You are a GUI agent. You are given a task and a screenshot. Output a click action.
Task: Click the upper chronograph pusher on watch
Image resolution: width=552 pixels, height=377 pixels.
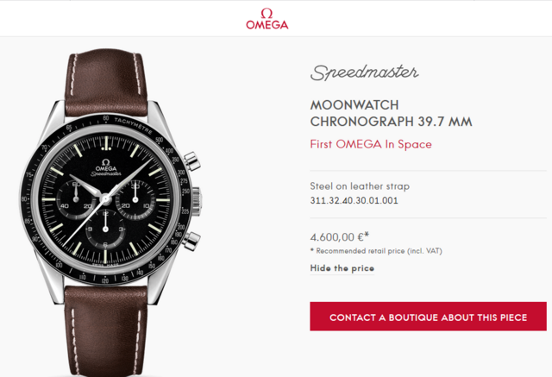(191, 160)
